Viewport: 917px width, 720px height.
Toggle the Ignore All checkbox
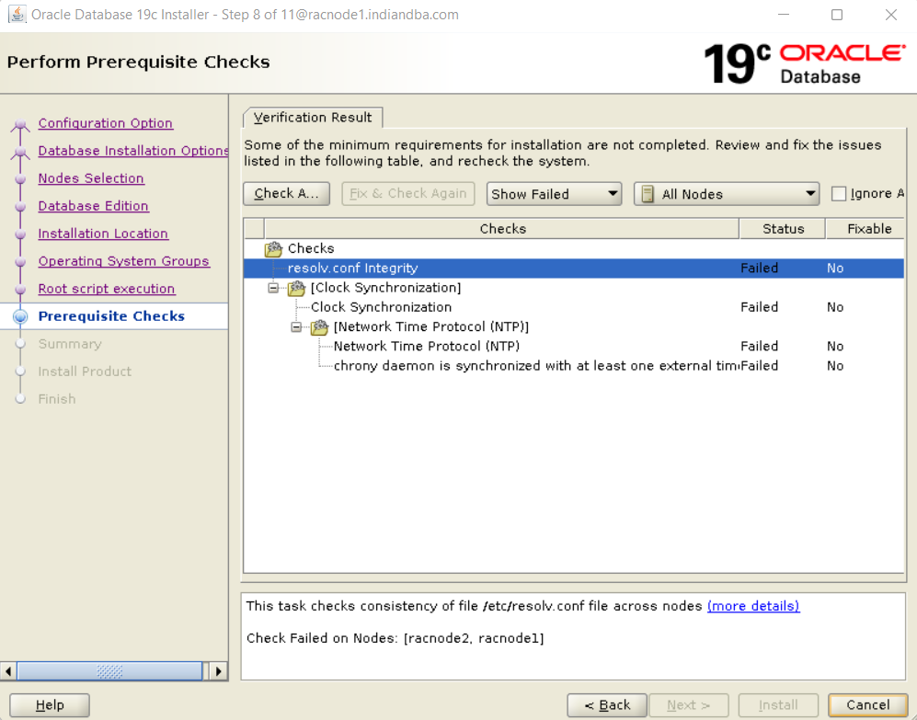[x=839, y=194]
